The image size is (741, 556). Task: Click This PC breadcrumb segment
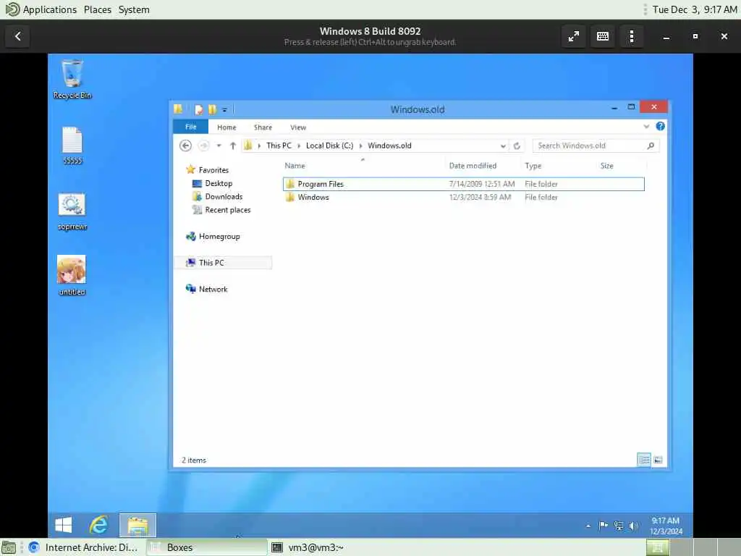279,146
